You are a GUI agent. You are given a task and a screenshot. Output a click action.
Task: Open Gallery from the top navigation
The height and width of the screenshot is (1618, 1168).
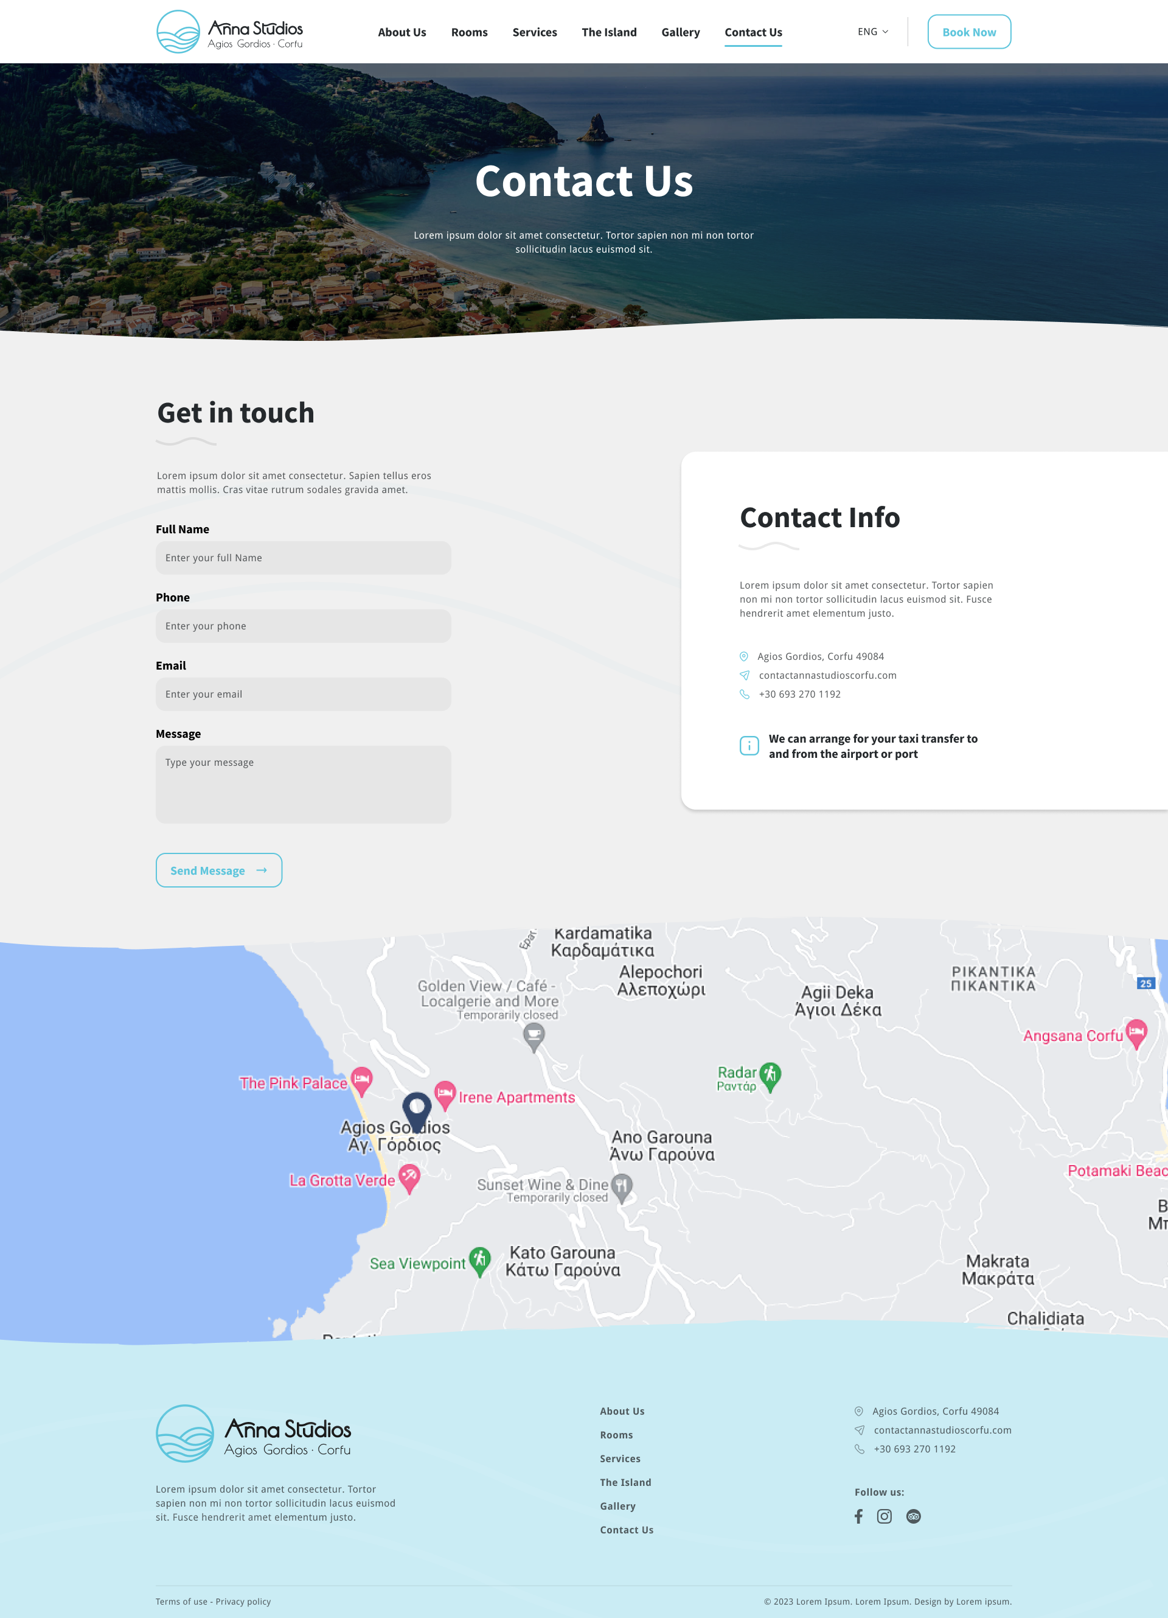[x=680, y=32]
